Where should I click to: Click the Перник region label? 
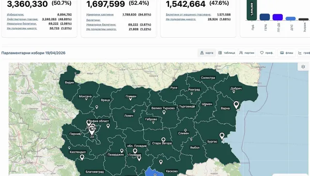click(x=75, y=134)
